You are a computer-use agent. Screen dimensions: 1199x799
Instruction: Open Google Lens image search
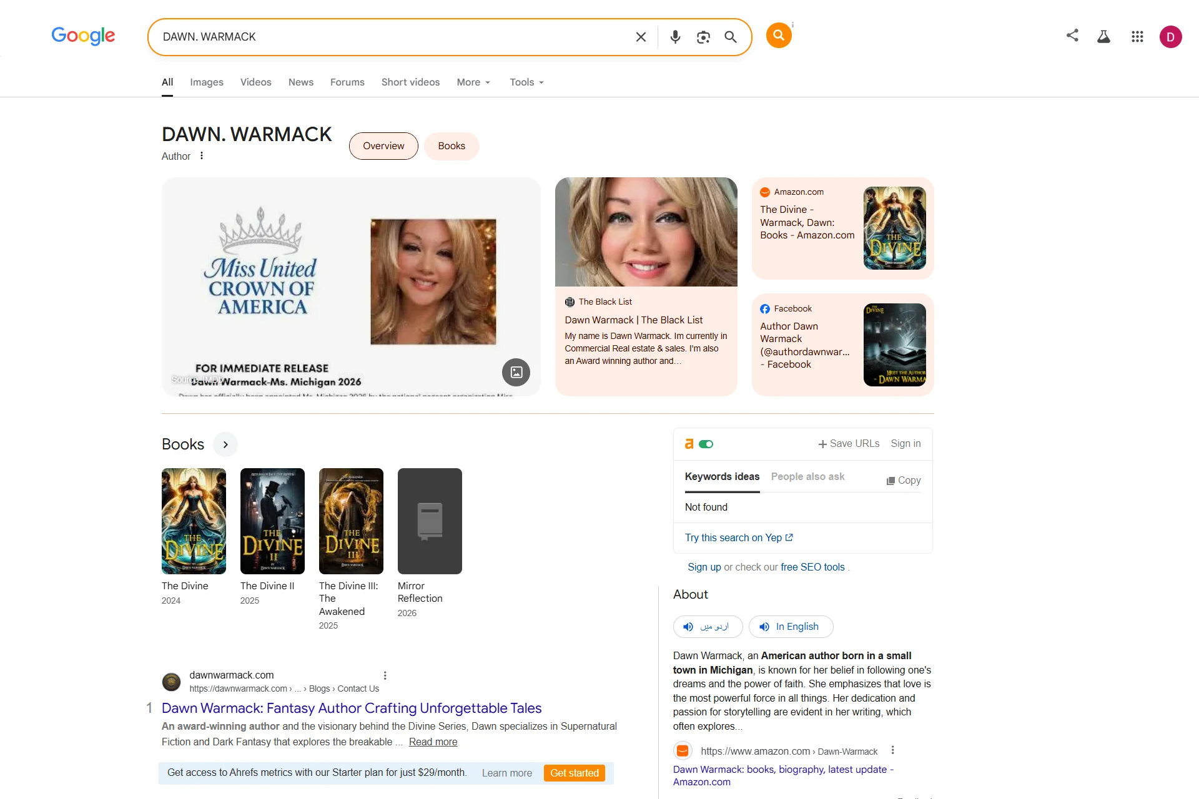[x=703, y=37]
